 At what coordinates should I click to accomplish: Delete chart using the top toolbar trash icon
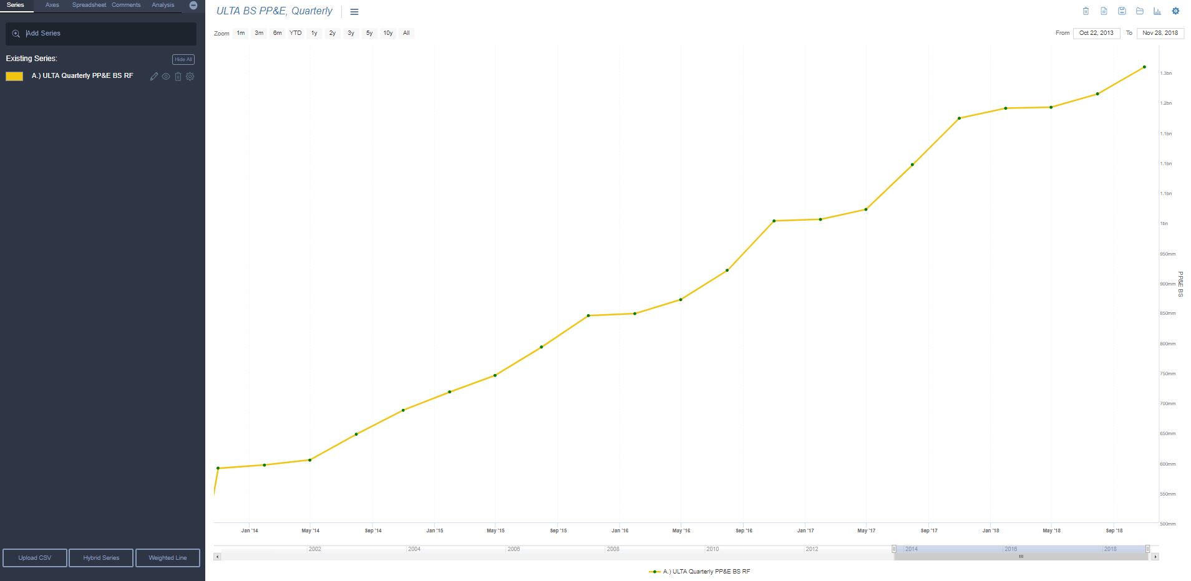click(x=1086, y=11)
